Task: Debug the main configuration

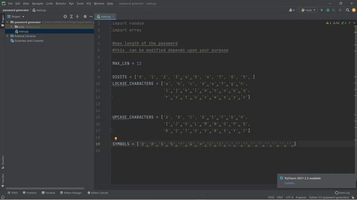Action: click(x=328, y=10)
